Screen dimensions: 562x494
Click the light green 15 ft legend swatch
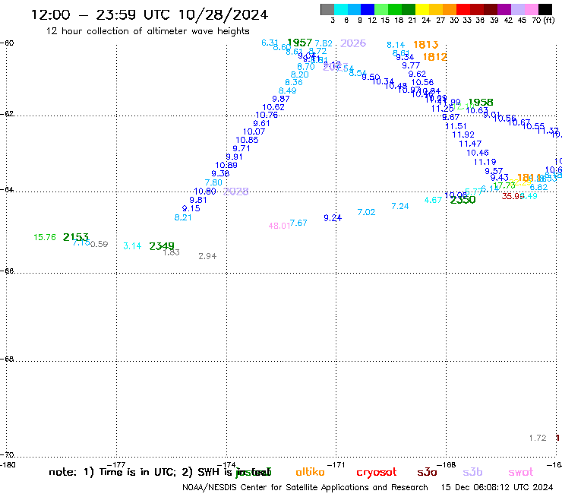(x=381, y=9)
